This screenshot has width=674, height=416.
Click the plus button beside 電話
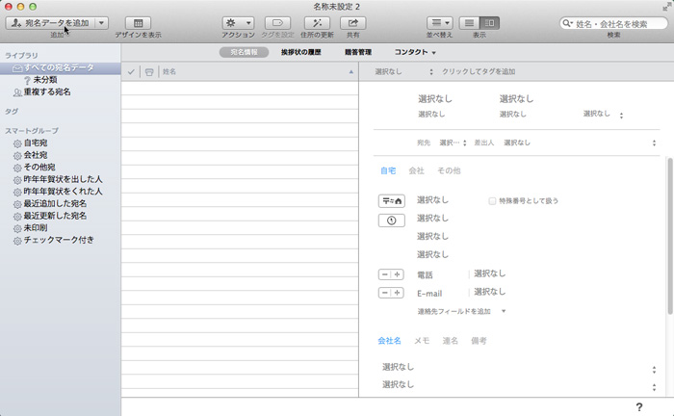[x=397, y=274]
